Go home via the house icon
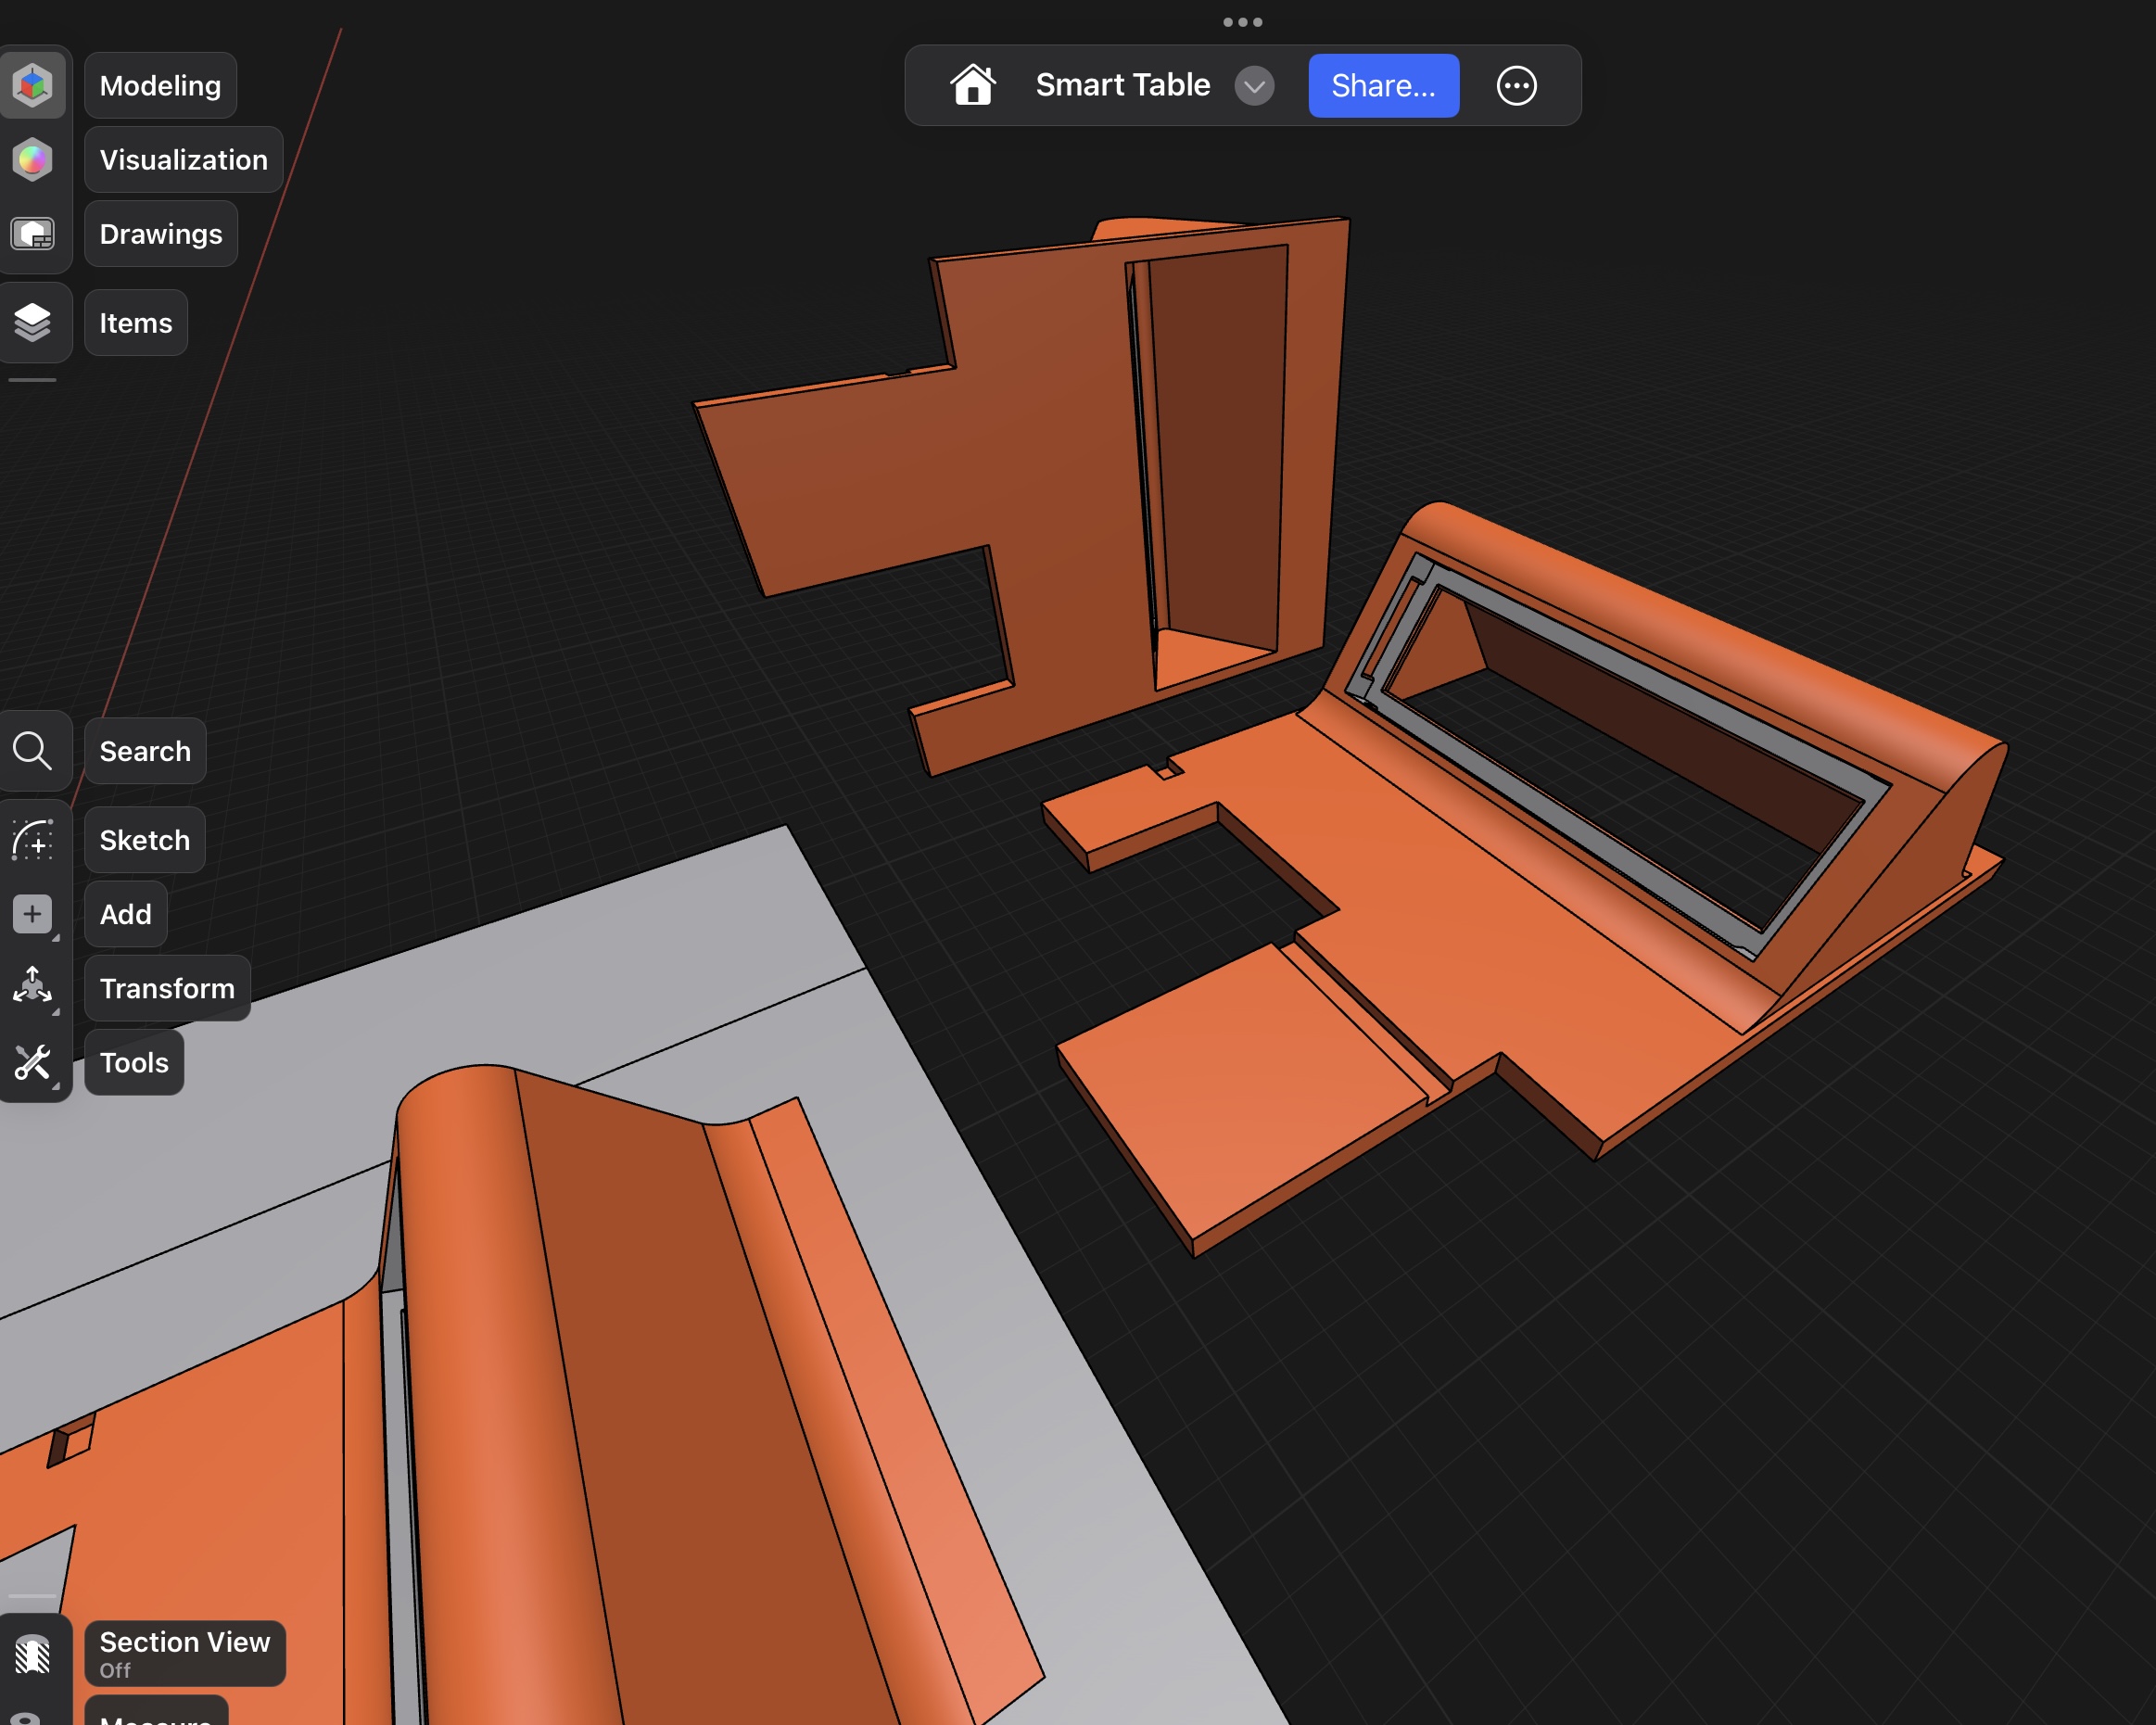The height and width of the screenshot is (1725, 2156). (972, 86)
